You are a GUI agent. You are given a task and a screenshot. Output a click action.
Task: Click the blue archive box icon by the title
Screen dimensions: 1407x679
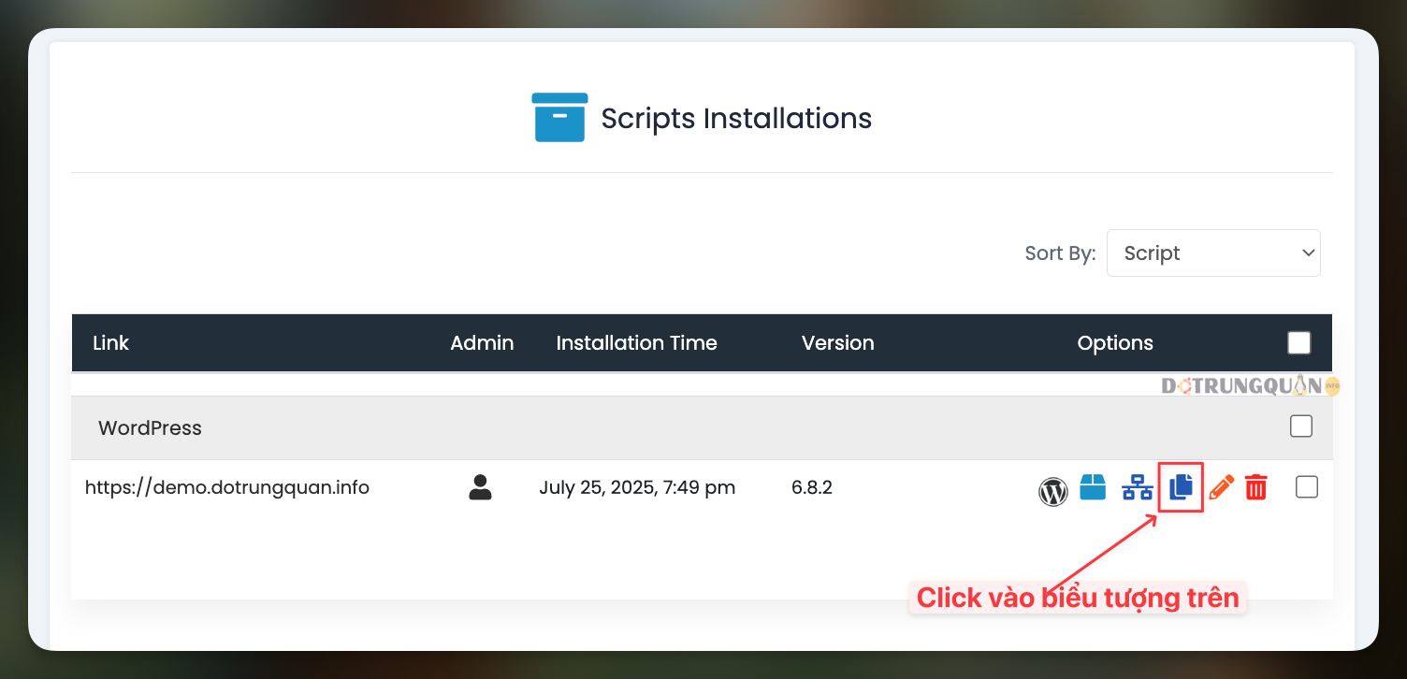(x=559, y=118)
